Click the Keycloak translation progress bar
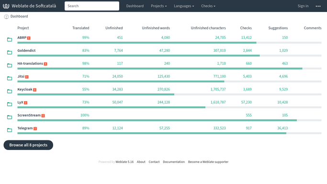This screenshot has height=184, width=327. point(169,94)
